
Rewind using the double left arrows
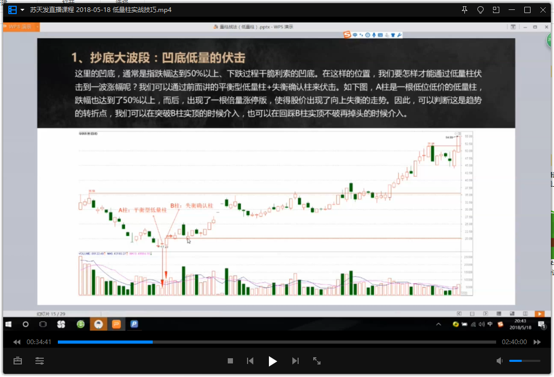coord(17,342)
